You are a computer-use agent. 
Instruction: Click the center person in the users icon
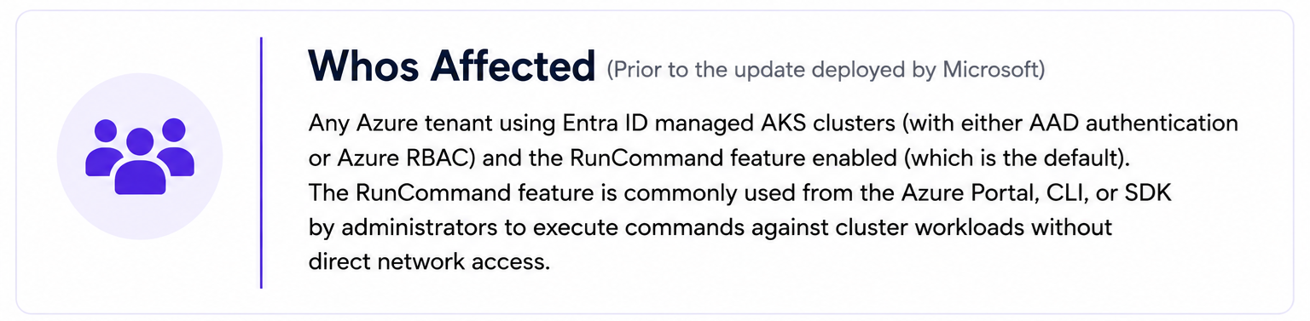(140, 164)
